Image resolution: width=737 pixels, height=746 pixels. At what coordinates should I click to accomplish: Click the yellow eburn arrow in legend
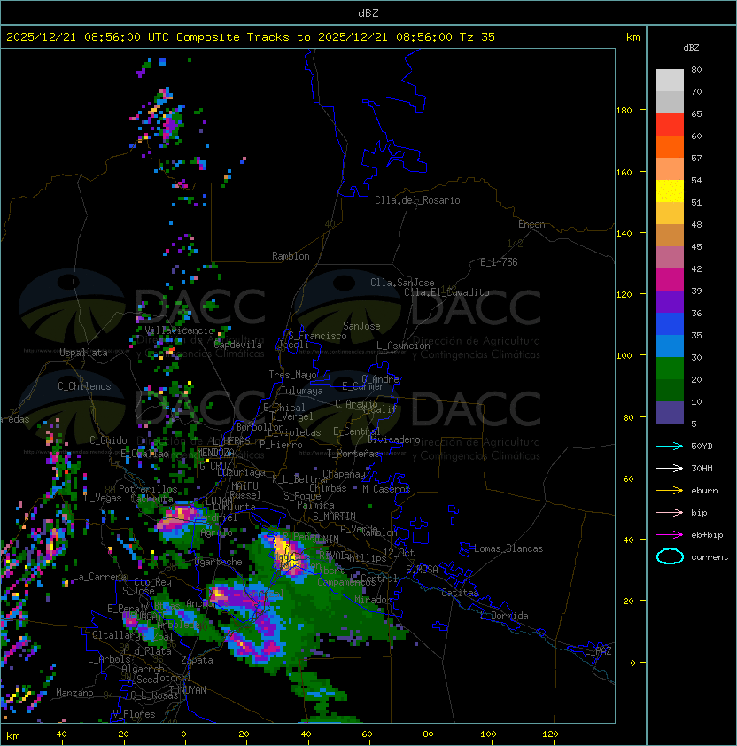tap(670, 491)
